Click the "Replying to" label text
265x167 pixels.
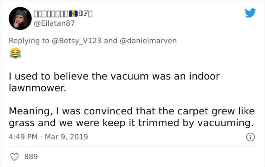[29, 40]
